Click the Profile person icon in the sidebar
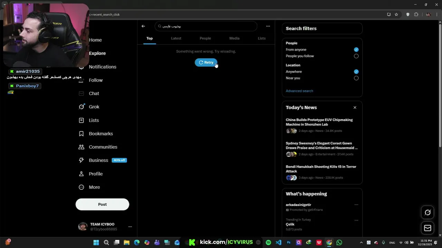Image resolution: width=442 pixels, height=248 pixels. [81, 174]
